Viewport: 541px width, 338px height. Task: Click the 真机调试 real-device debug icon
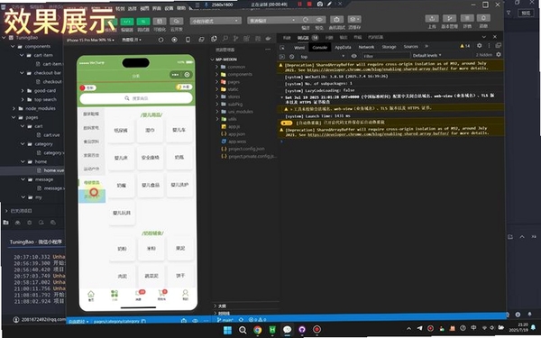pos(336,20)
